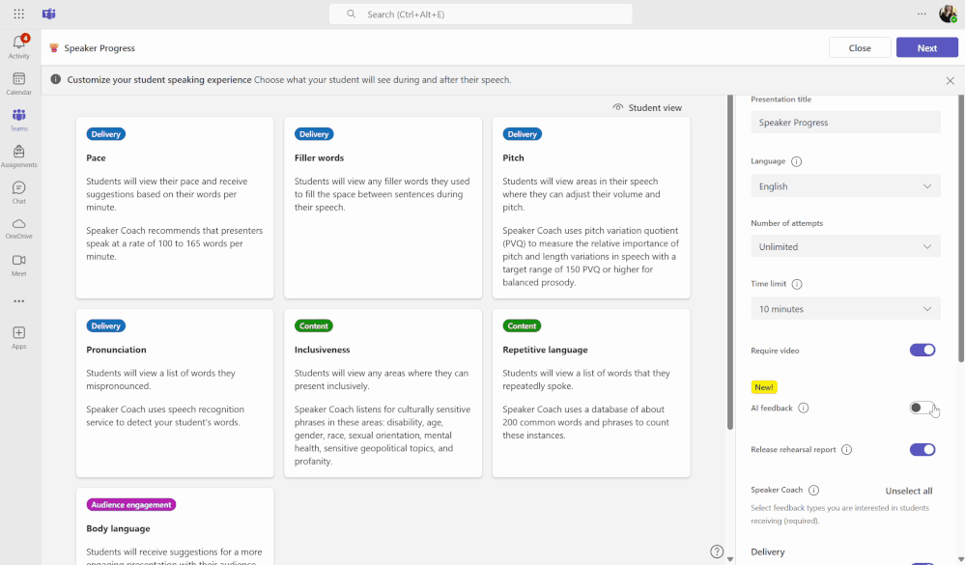Click Delivery tag on Pace card

pos(106,134)
